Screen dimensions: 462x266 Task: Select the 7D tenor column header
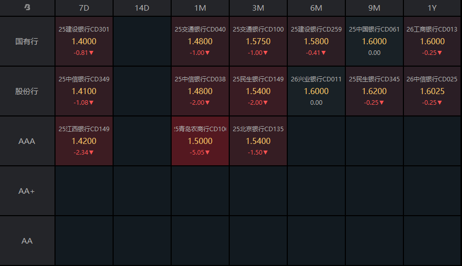(84, 8)
